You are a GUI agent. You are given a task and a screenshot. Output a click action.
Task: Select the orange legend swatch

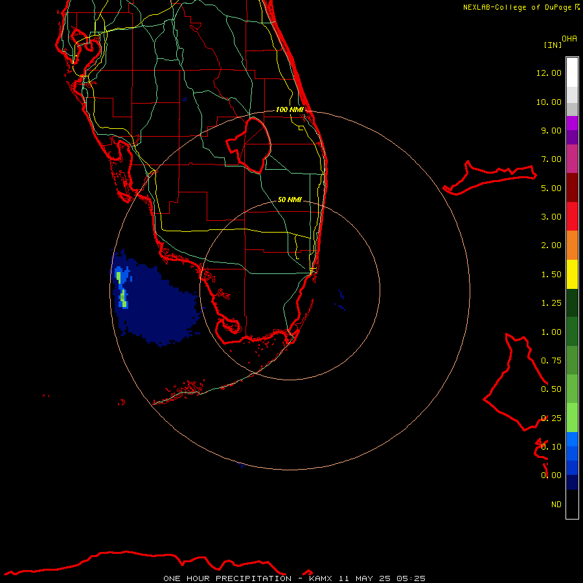coord(572,245)
